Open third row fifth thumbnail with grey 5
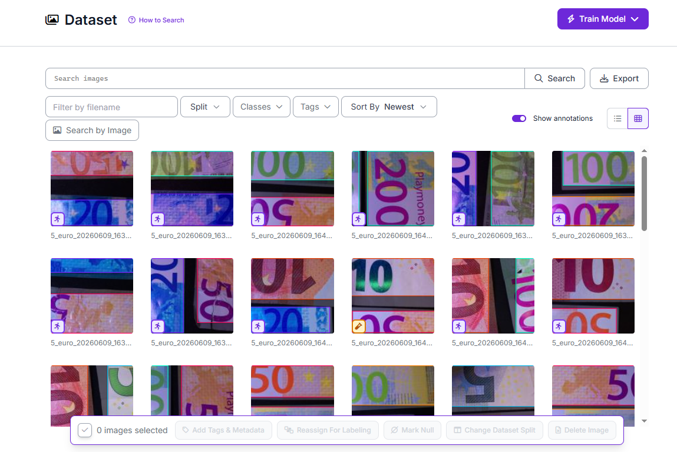Screen dimensions: 677x452 point(493,390)
